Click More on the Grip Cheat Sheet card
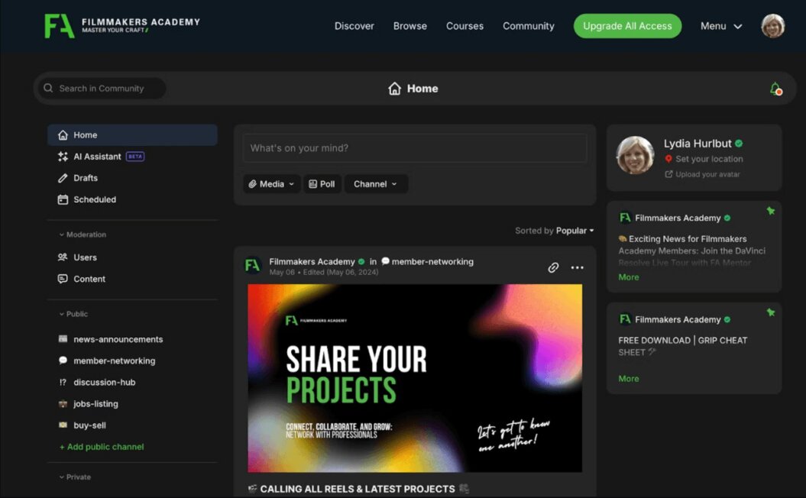Image resolution: width=806 pixels, height=498 pixels. click(x=629, y=379)
